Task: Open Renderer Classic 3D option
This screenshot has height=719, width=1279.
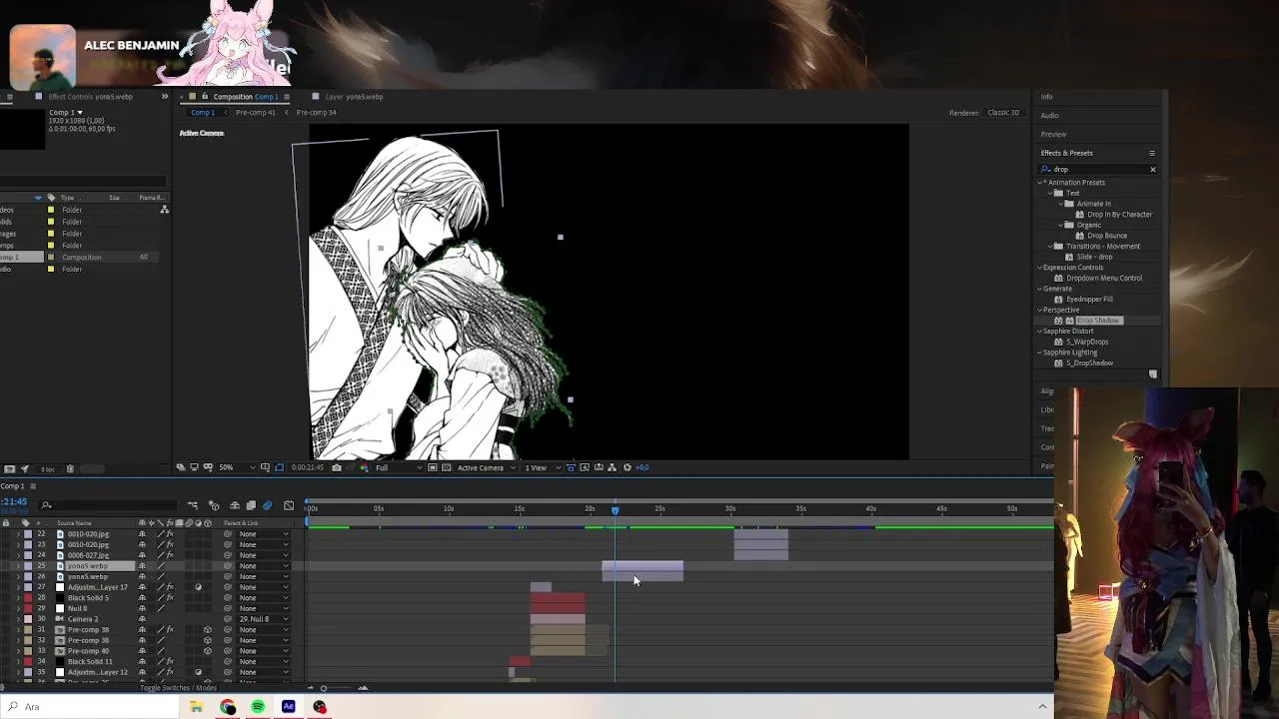Action: (1003, 113)
